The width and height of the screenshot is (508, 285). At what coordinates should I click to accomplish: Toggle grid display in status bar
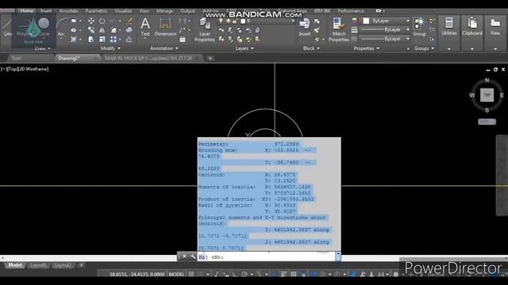(191, 274)
